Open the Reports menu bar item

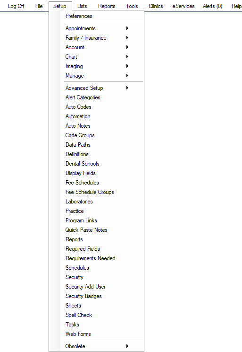click(x=107, y=6)
